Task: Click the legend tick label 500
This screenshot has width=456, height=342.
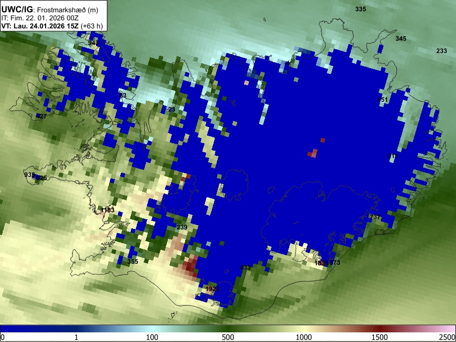Action: pos(228,337)
